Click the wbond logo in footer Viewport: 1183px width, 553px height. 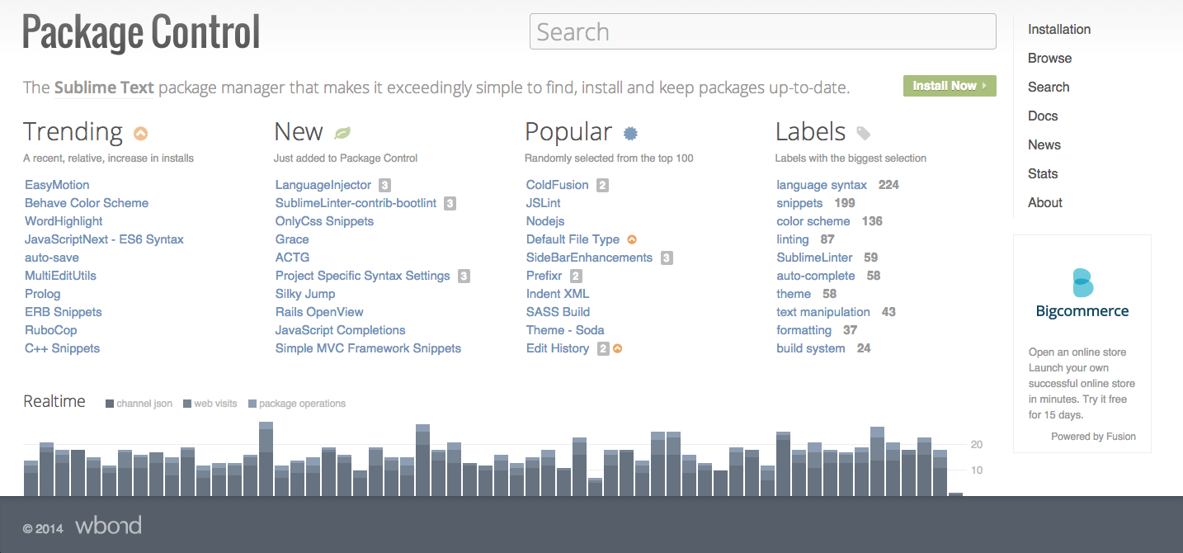(x=108, y=525)
